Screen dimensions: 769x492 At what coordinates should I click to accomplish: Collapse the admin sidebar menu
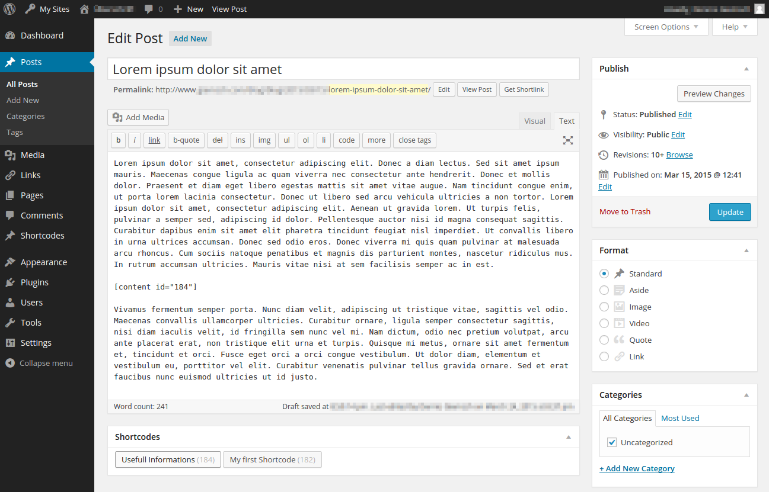click(x=39, y=363)
